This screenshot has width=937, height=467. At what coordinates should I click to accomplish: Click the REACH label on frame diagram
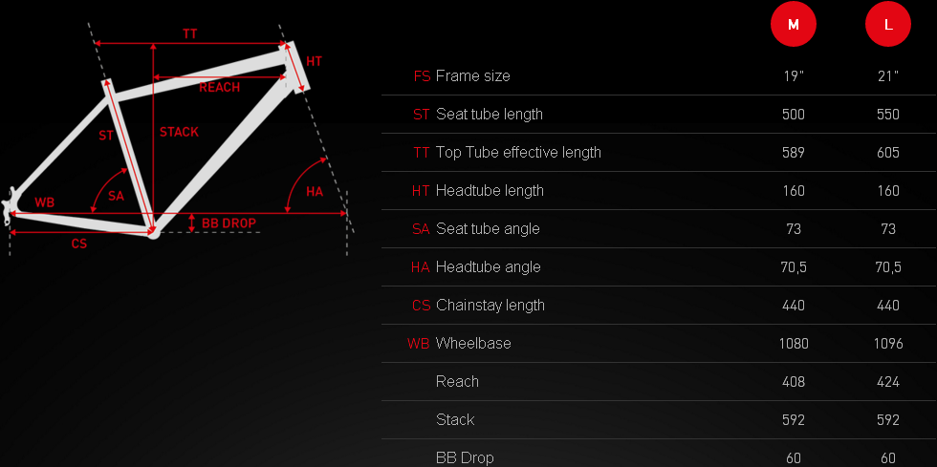[220, 88]
